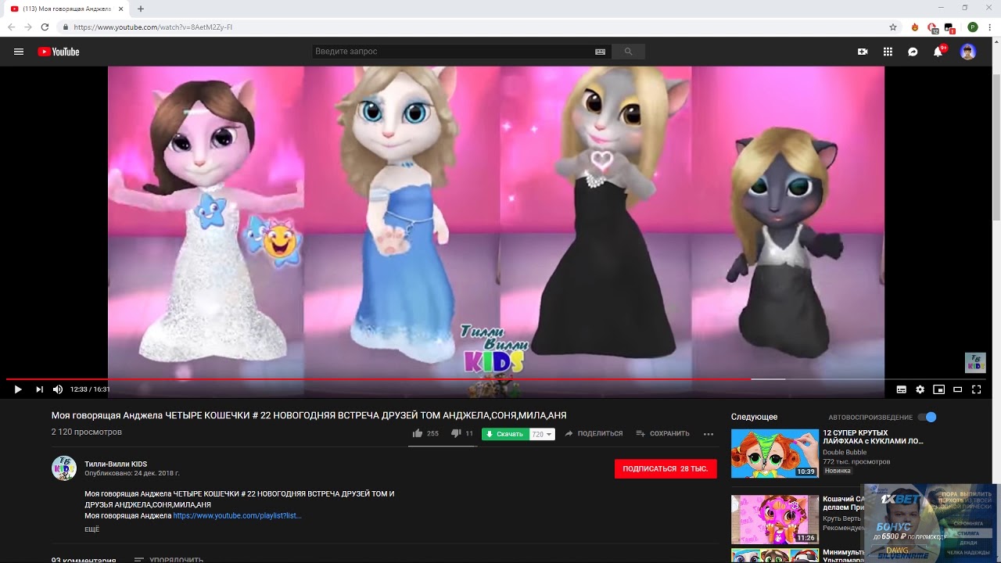Like the video (255 likes)
Viewport: 1001px width, 563px height.
coord(425,433)
